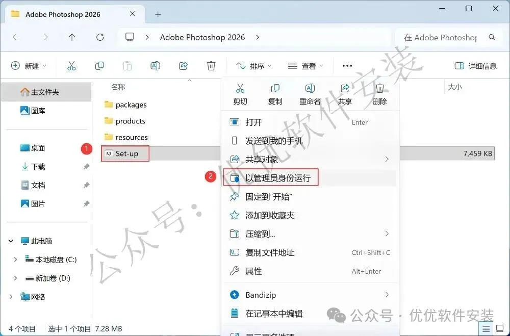Click the Adobe Photoshop 2026 breadcrumb
Screen dimensions: 510x336
click(202, 37)
